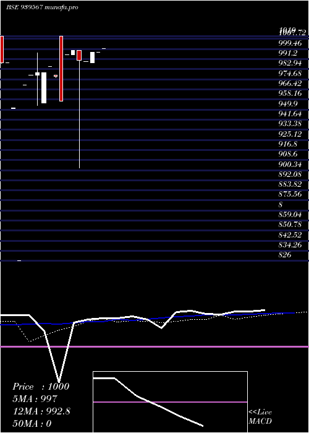The image size is (309, 433).
Task: Click the 925.12 price axis label
Action: 290,134
